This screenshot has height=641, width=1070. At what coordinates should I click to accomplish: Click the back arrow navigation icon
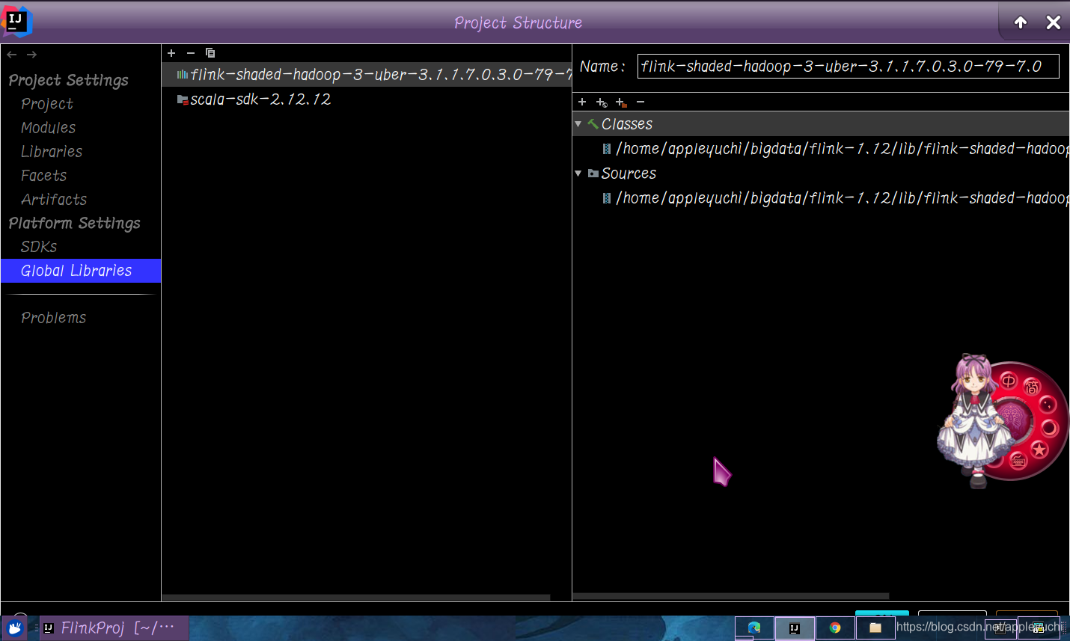point(11,54)
